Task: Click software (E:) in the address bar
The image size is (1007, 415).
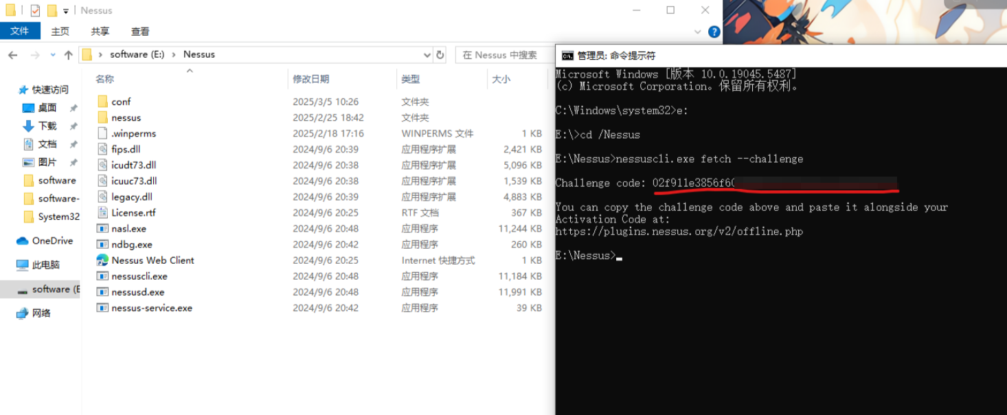Action: pos(137,55)
